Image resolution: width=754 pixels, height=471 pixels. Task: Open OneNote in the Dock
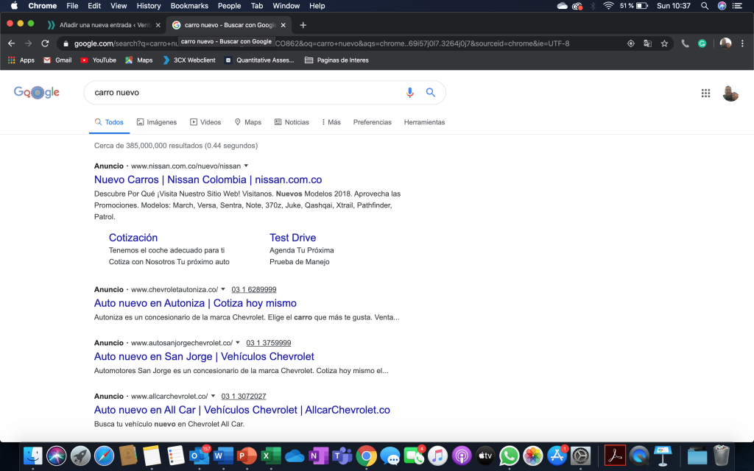(x=318, y=456)
